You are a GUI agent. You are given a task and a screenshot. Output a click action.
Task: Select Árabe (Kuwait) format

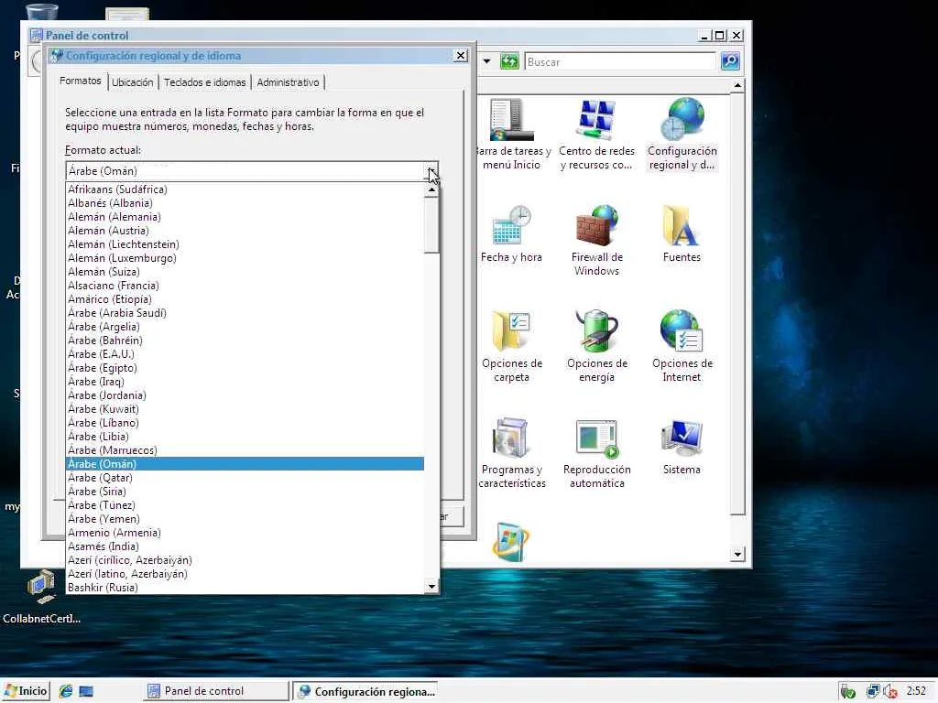[245, 409]
